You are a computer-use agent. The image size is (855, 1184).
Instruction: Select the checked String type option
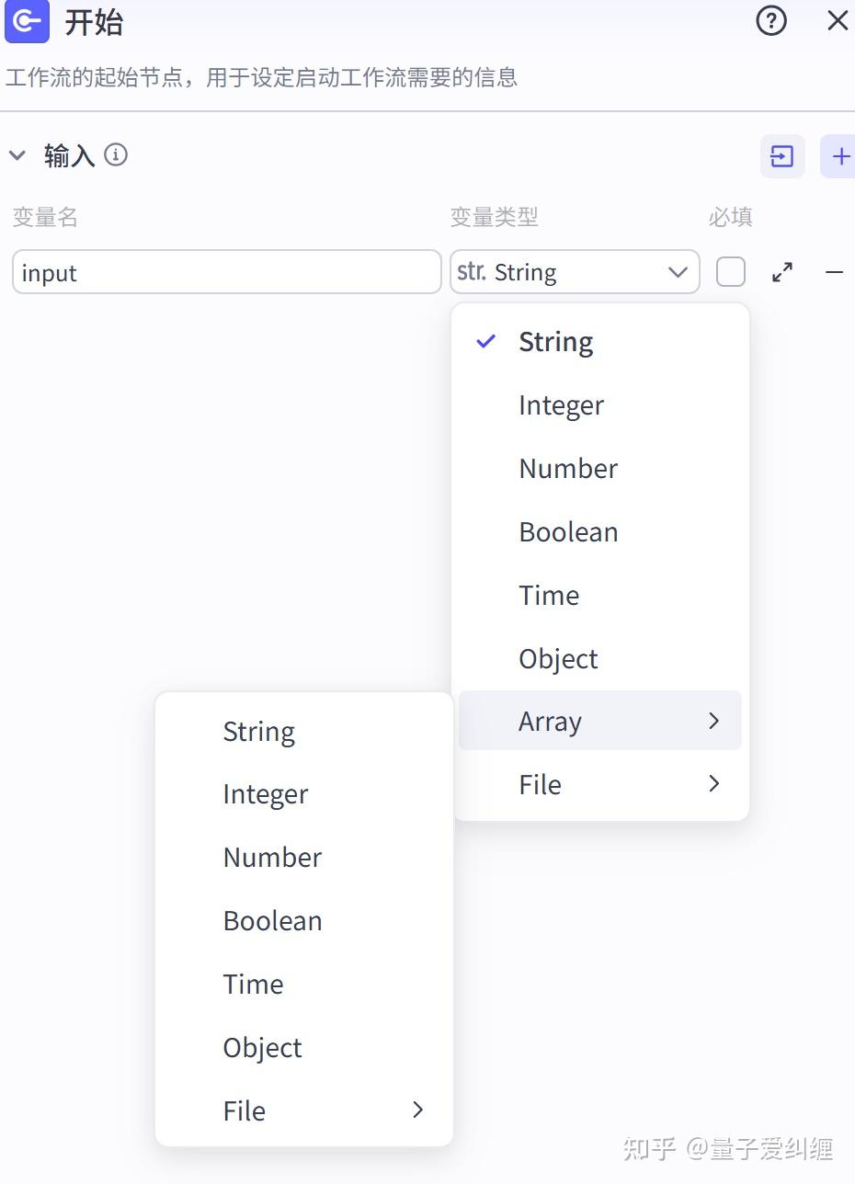point(555,342)
